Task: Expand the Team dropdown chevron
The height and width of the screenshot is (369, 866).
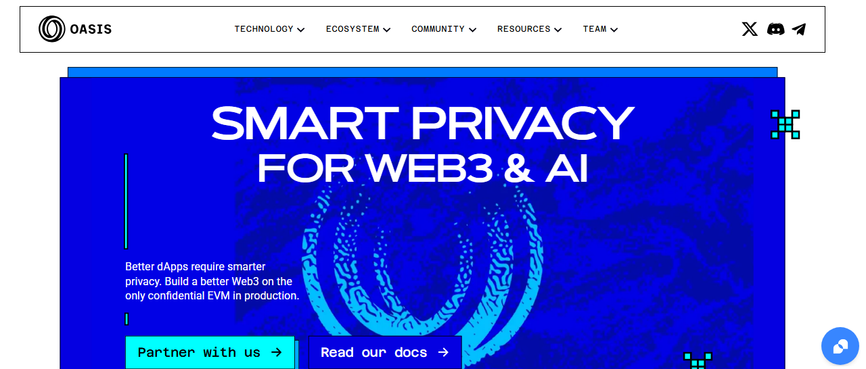Action: (614, 30)
